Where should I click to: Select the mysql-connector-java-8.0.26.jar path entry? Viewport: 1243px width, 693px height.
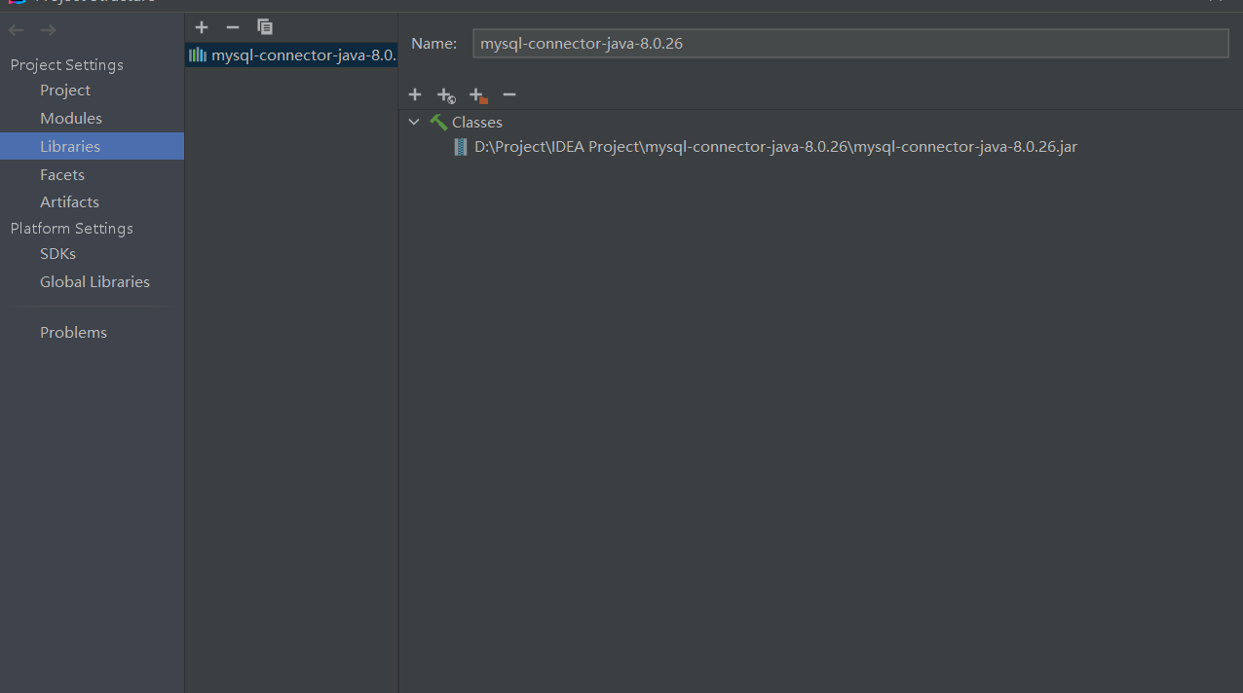pyautogui.click(x=775, y=147)
